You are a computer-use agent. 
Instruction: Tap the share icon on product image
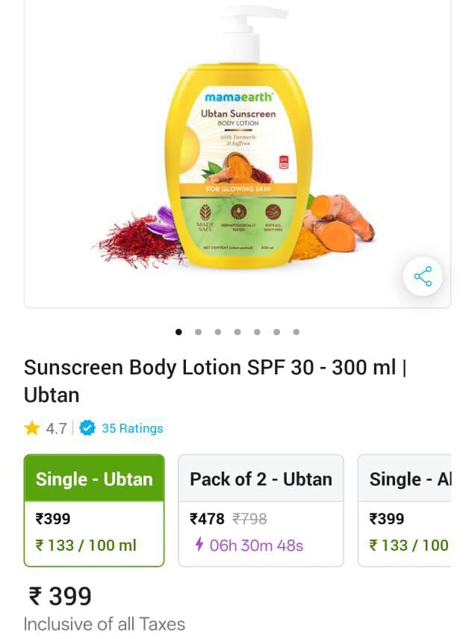[x=423, y=277]
